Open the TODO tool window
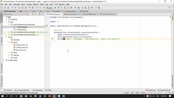This screenshot has height=98, width=174. click(48, 90)
